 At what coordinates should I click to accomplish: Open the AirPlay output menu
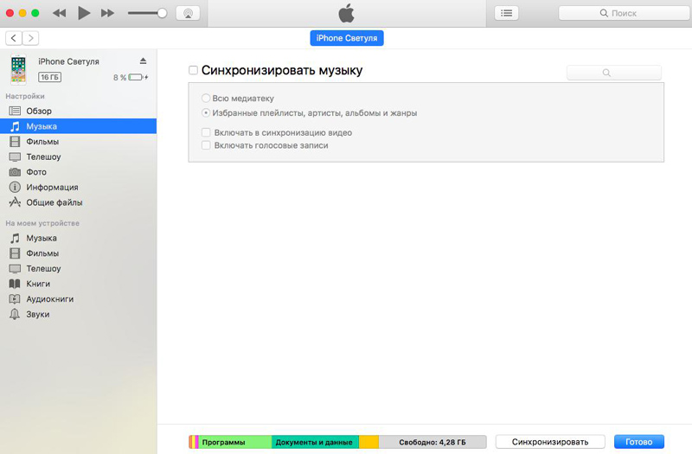coord(188,13)
